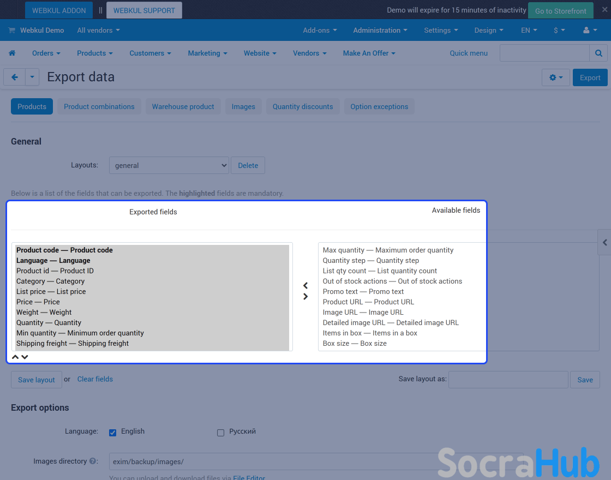The height and width of the screenshot is (480, 611).
Task: Expand the collapsed right sidebar arrow
Action: point(604,243)
